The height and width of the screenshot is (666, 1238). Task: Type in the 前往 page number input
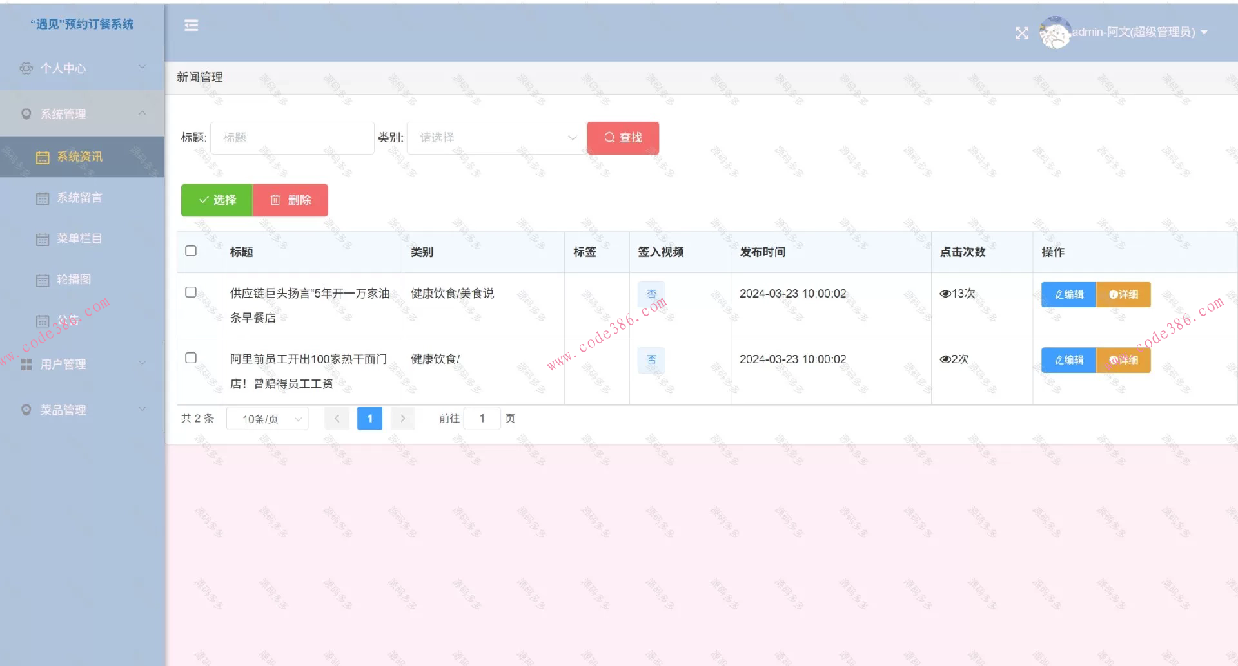(482, 418)
